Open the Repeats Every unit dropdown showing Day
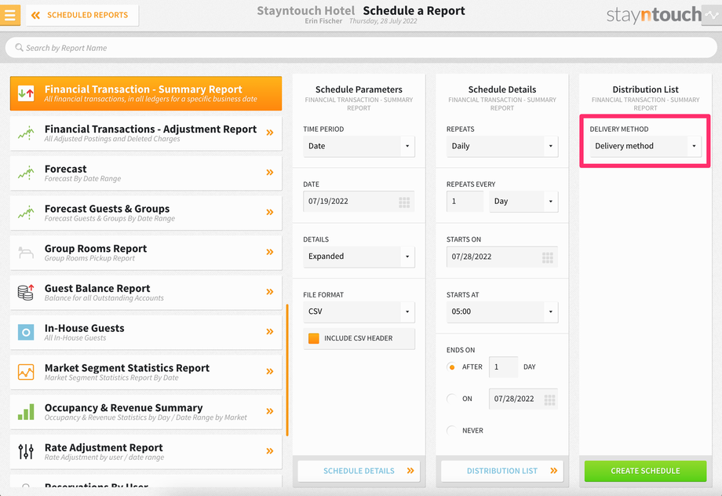 click(x=523, y=201)
